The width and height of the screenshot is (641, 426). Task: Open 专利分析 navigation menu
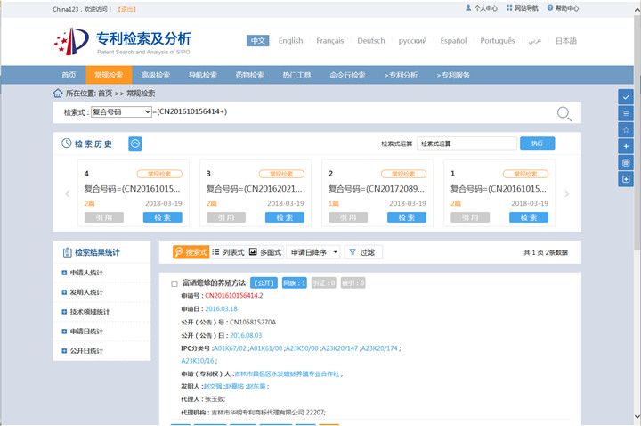point(401,75)
